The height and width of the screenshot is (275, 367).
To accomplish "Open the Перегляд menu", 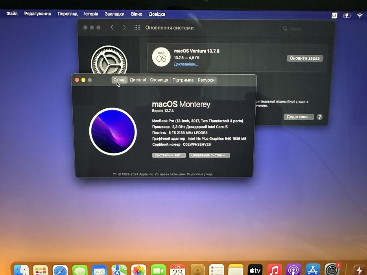I will [67, 14].
